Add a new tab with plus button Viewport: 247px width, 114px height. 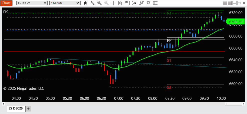click(x=28, y=109)
